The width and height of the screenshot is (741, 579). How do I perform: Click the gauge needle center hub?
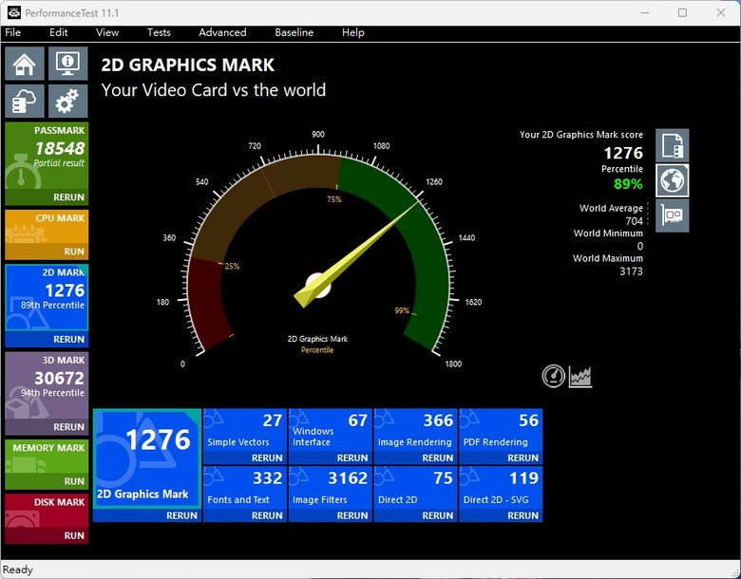(318, 287)
